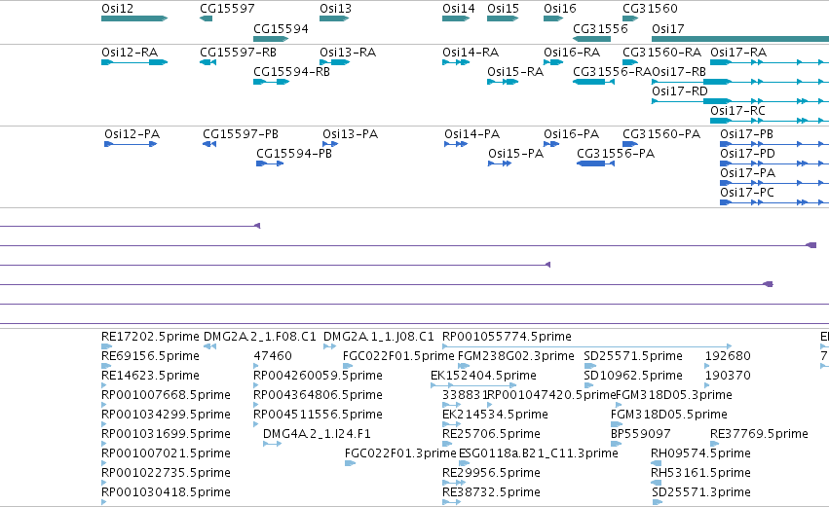The image size is (829, 507).
Task: Select transcript label Osi17-RA
Action: point(738,53)
